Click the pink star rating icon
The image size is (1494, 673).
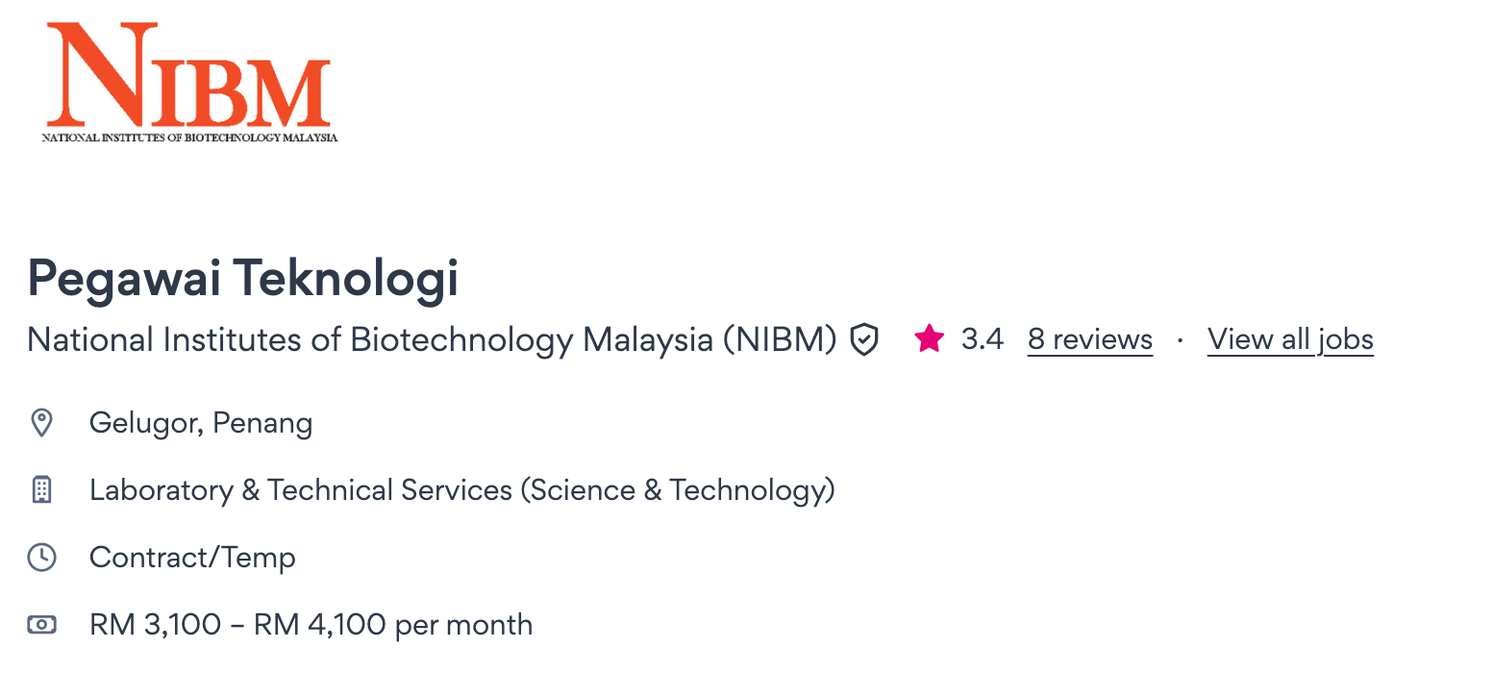(929, 339)
